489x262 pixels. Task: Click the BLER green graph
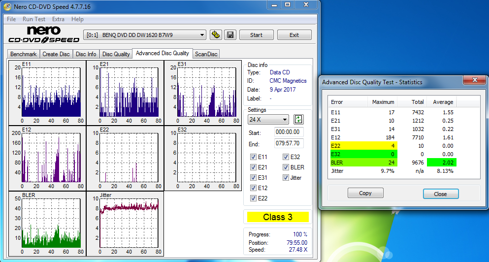47,224
